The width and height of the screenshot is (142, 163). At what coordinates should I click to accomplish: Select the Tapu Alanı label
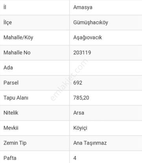(16, 98)
